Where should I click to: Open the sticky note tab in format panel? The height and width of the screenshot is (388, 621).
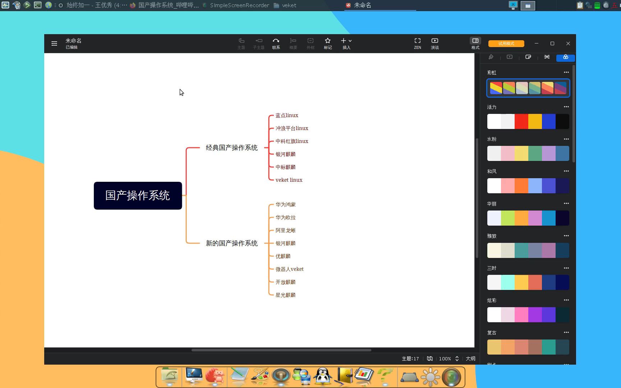[528, 57]
